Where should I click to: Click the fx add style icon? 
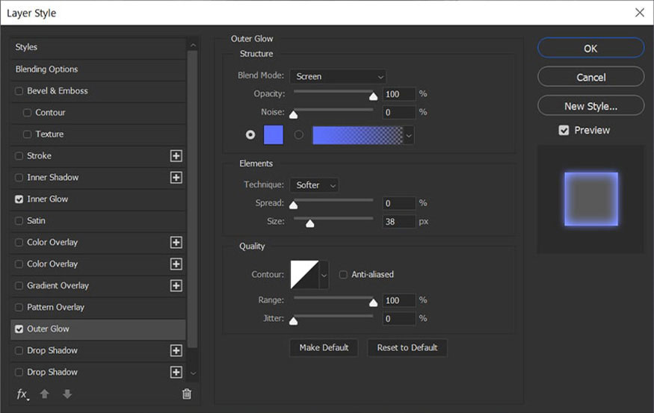pos(22,394)
